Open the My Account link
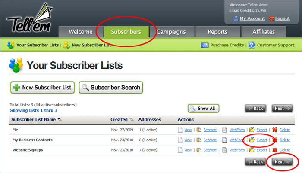This screenshot has height=173, width=302. [252, 18]
